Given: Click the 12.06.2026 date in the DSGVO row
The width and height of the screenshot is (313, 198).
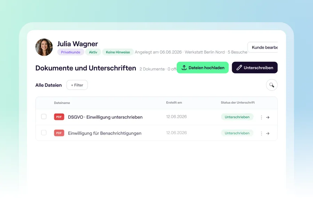Looking at the screenshot, I should 176,117.
